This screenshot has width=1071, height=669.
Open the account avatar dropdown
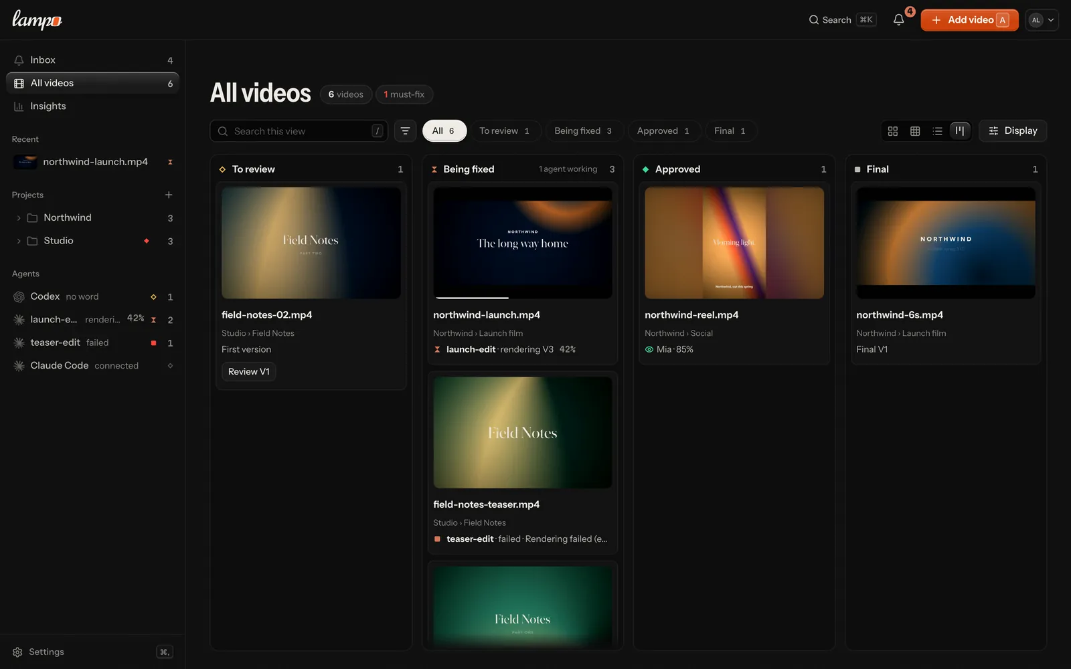[x=1042, y=20]
